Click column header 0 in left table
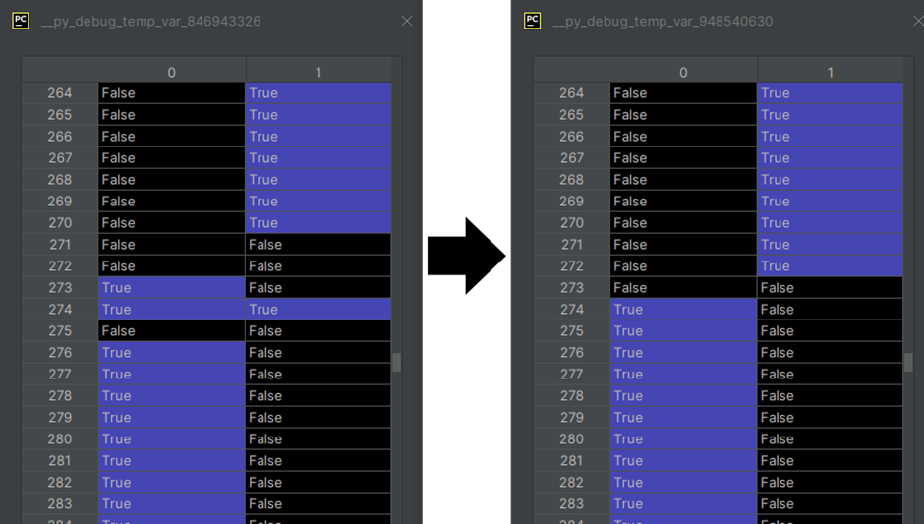 171,72
